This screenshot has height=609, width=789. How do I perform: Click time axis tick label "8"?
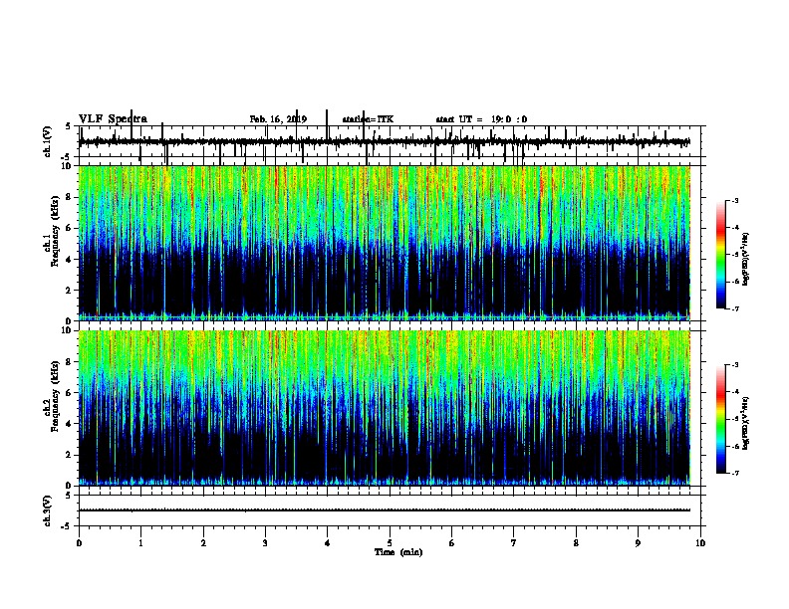[576, 543]
